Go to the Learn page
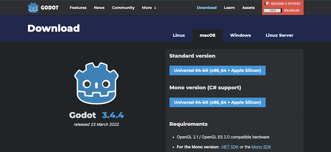 click(229, 7)
